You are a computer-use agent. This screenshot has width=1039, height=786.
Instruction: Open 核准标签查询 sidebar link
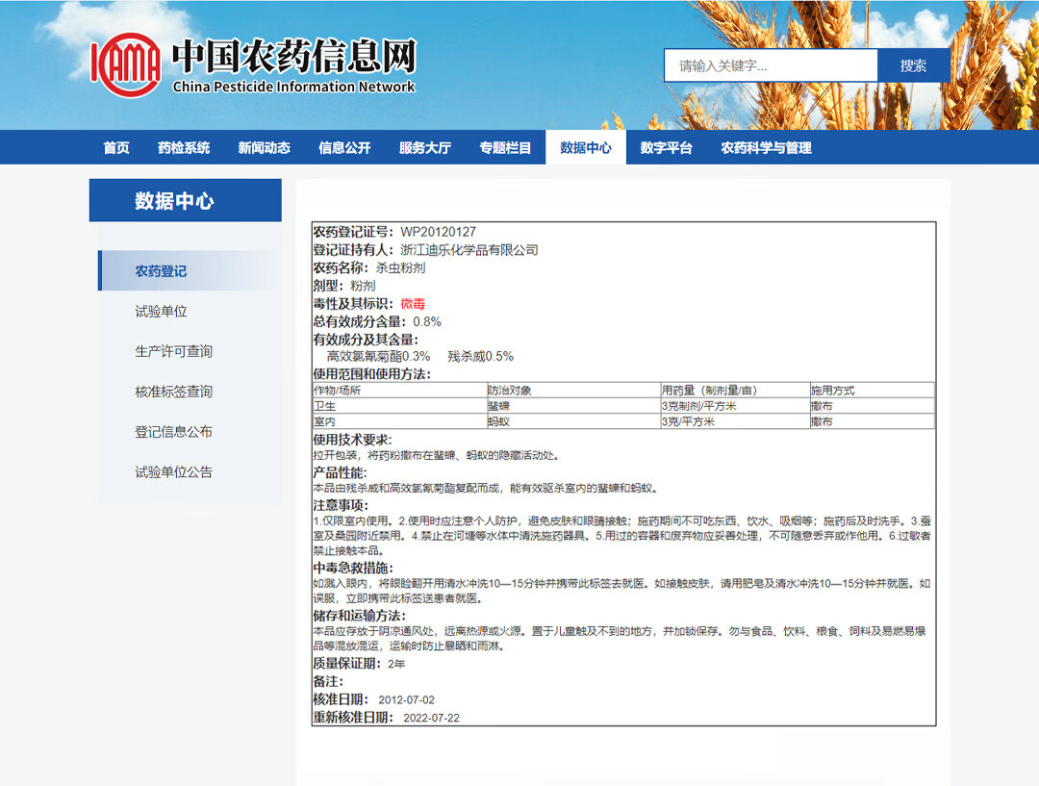173,392
